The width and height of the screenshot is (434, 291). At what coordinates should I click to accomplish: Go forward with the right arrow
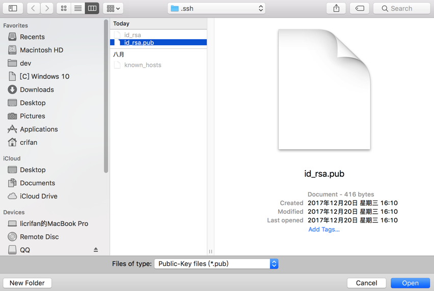[x=47, y=8]
